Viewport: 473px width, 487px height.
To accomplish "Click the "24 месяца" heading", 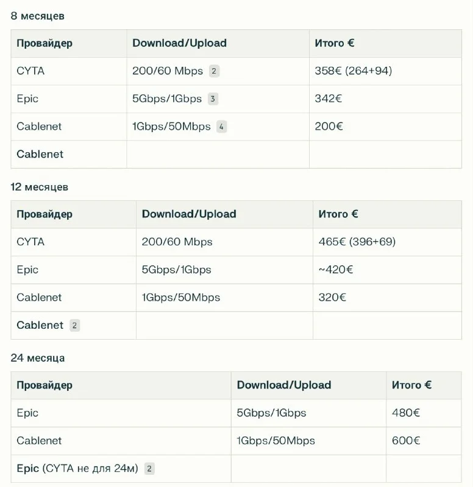I will (x=37, y=358).
